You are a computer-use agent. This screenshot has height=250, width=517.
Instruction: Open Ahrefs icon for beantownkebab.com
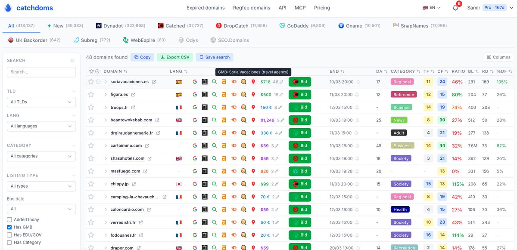224,120
